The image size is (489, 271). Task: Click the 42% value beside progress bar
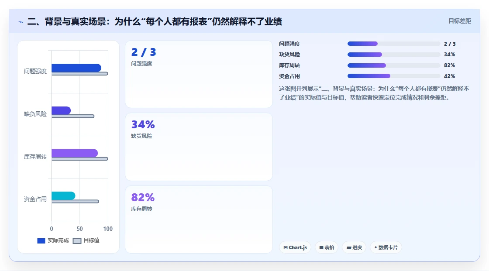pyautogui.click(x=449, y=76)
